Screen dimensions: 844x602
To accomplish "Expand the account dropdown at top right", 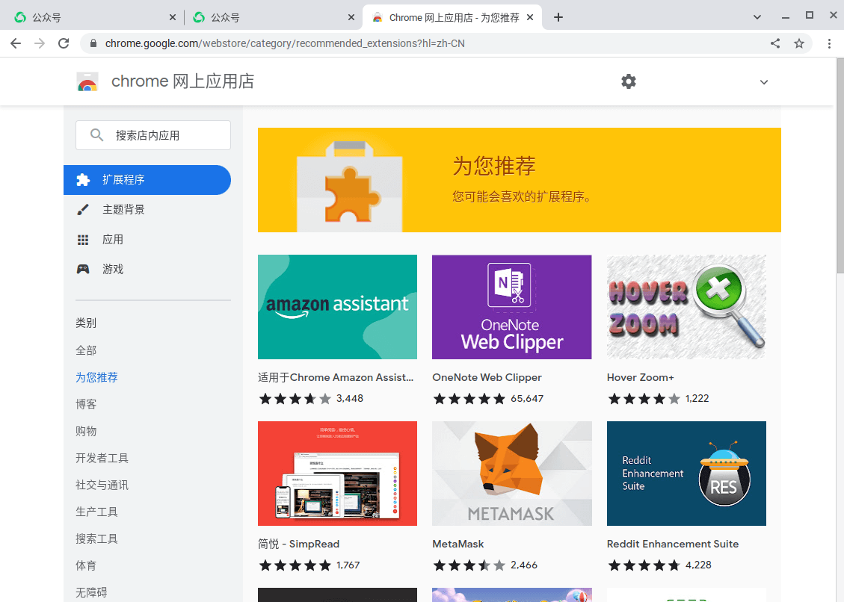I will coord(763,82).
